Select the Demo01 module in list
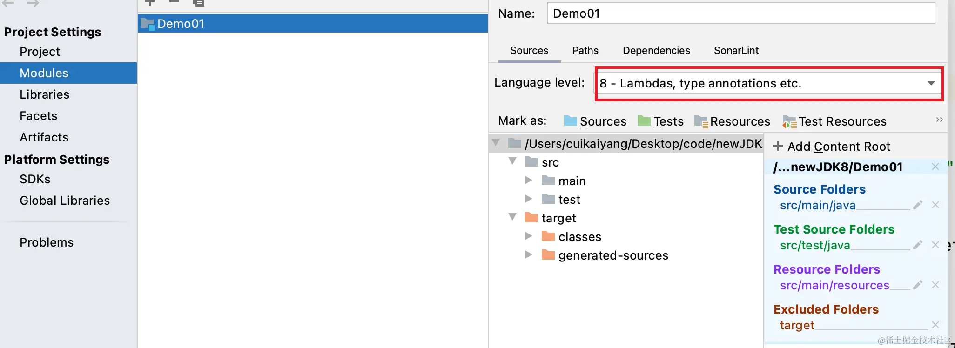The image size is (955, 348). (313, 23)
